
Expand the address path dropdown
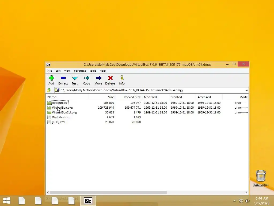[246, 90]
